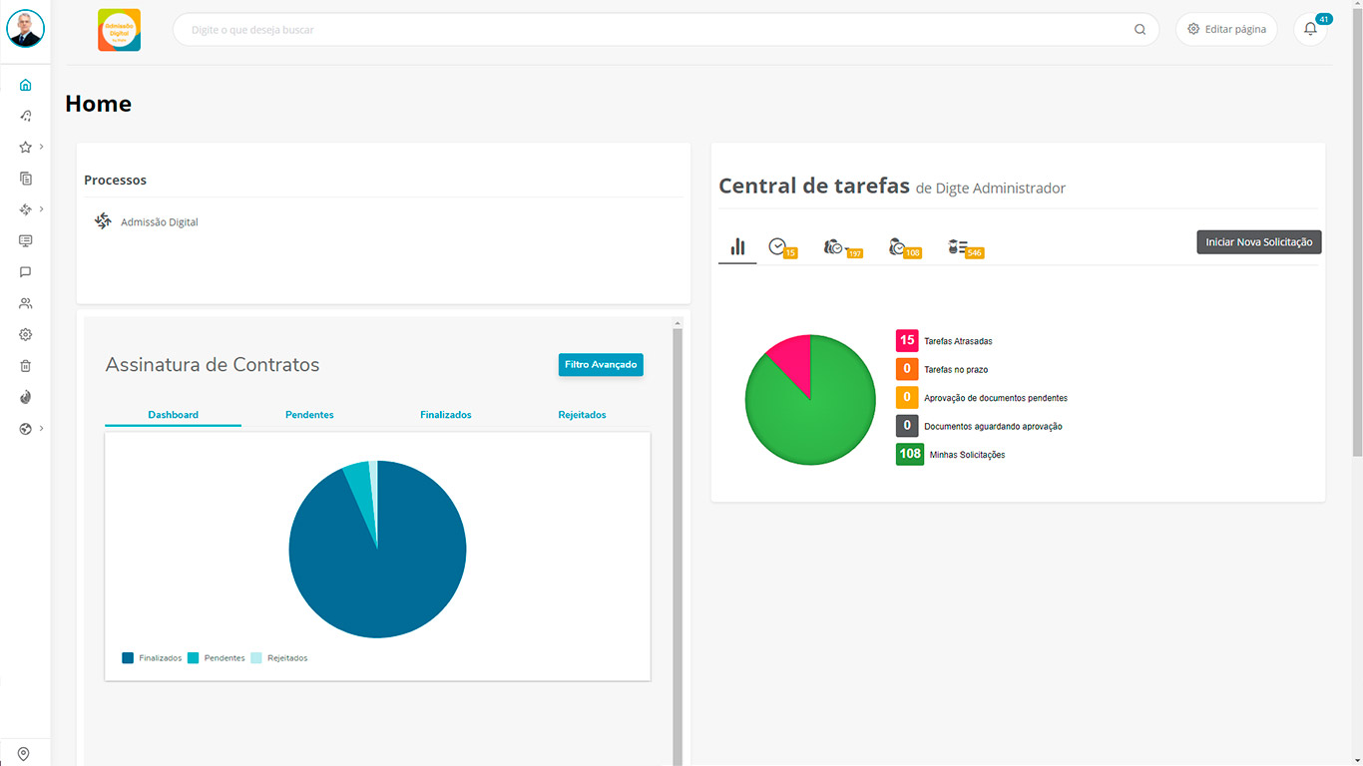Click the Filtro Avançado button
Screen dimensions: 1363x766
[601, 365]
